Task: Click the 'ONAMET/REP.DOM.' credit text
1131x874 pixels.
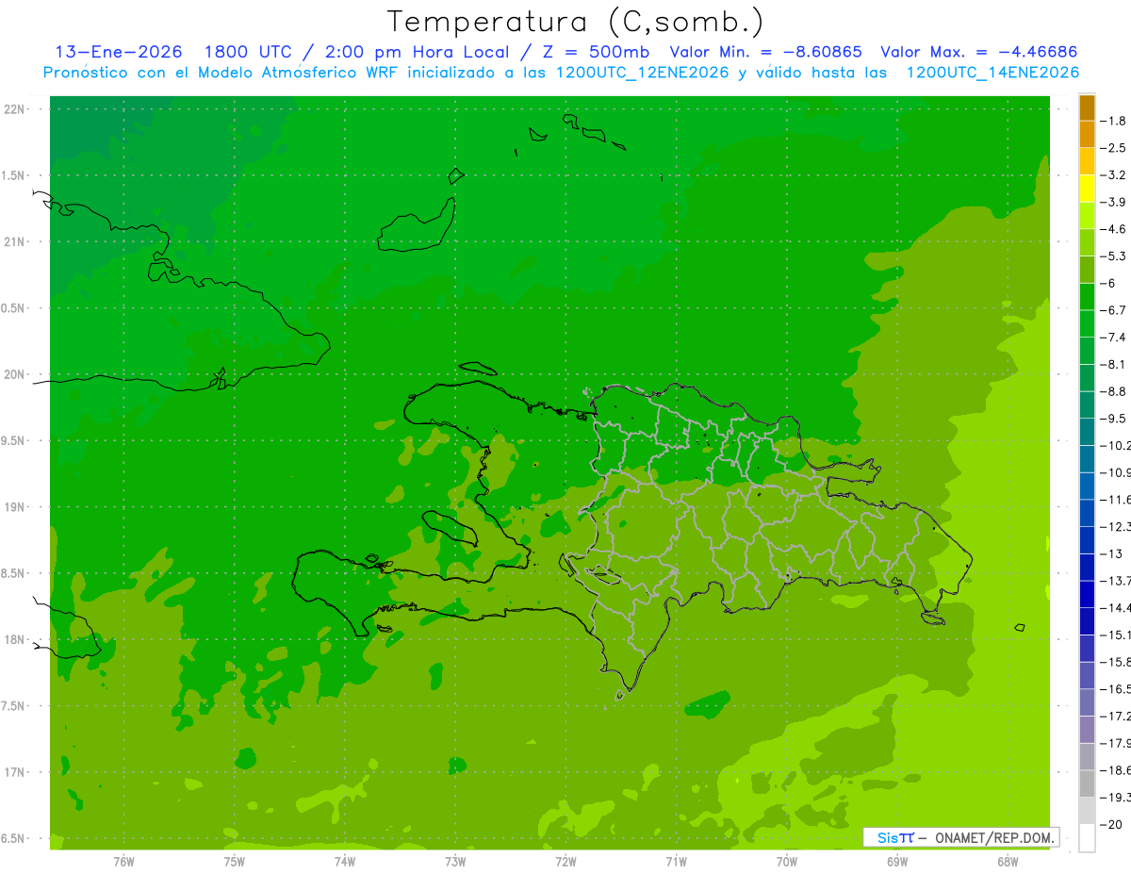Action: pos(993,837)
